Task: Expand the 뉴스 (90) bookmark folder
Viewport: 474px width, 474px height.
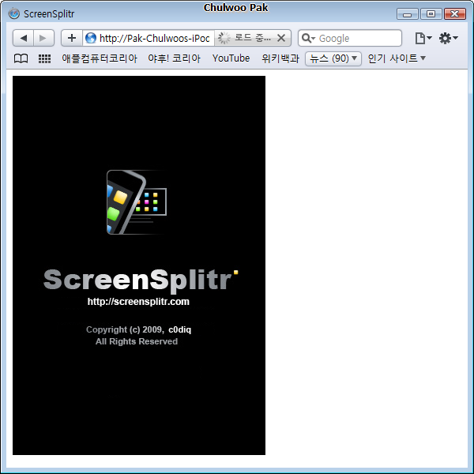Action: (x=333, y=58)
